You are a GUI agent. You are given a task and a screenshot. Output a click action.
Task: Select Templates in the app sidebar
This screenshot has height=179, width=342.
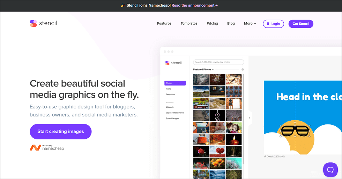[x=171, y=95]
